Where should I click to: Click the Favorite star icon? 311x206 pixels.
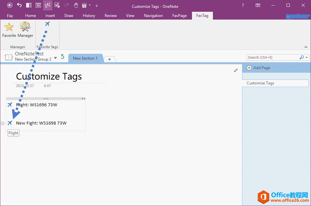point(9,28)
